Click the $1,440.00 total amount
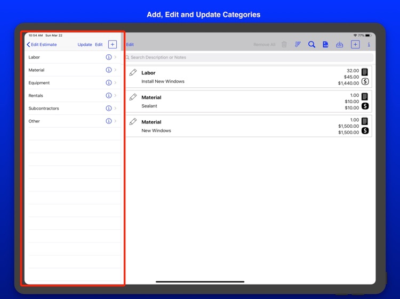The image size is (400, 299). click(x=348, y=83)
